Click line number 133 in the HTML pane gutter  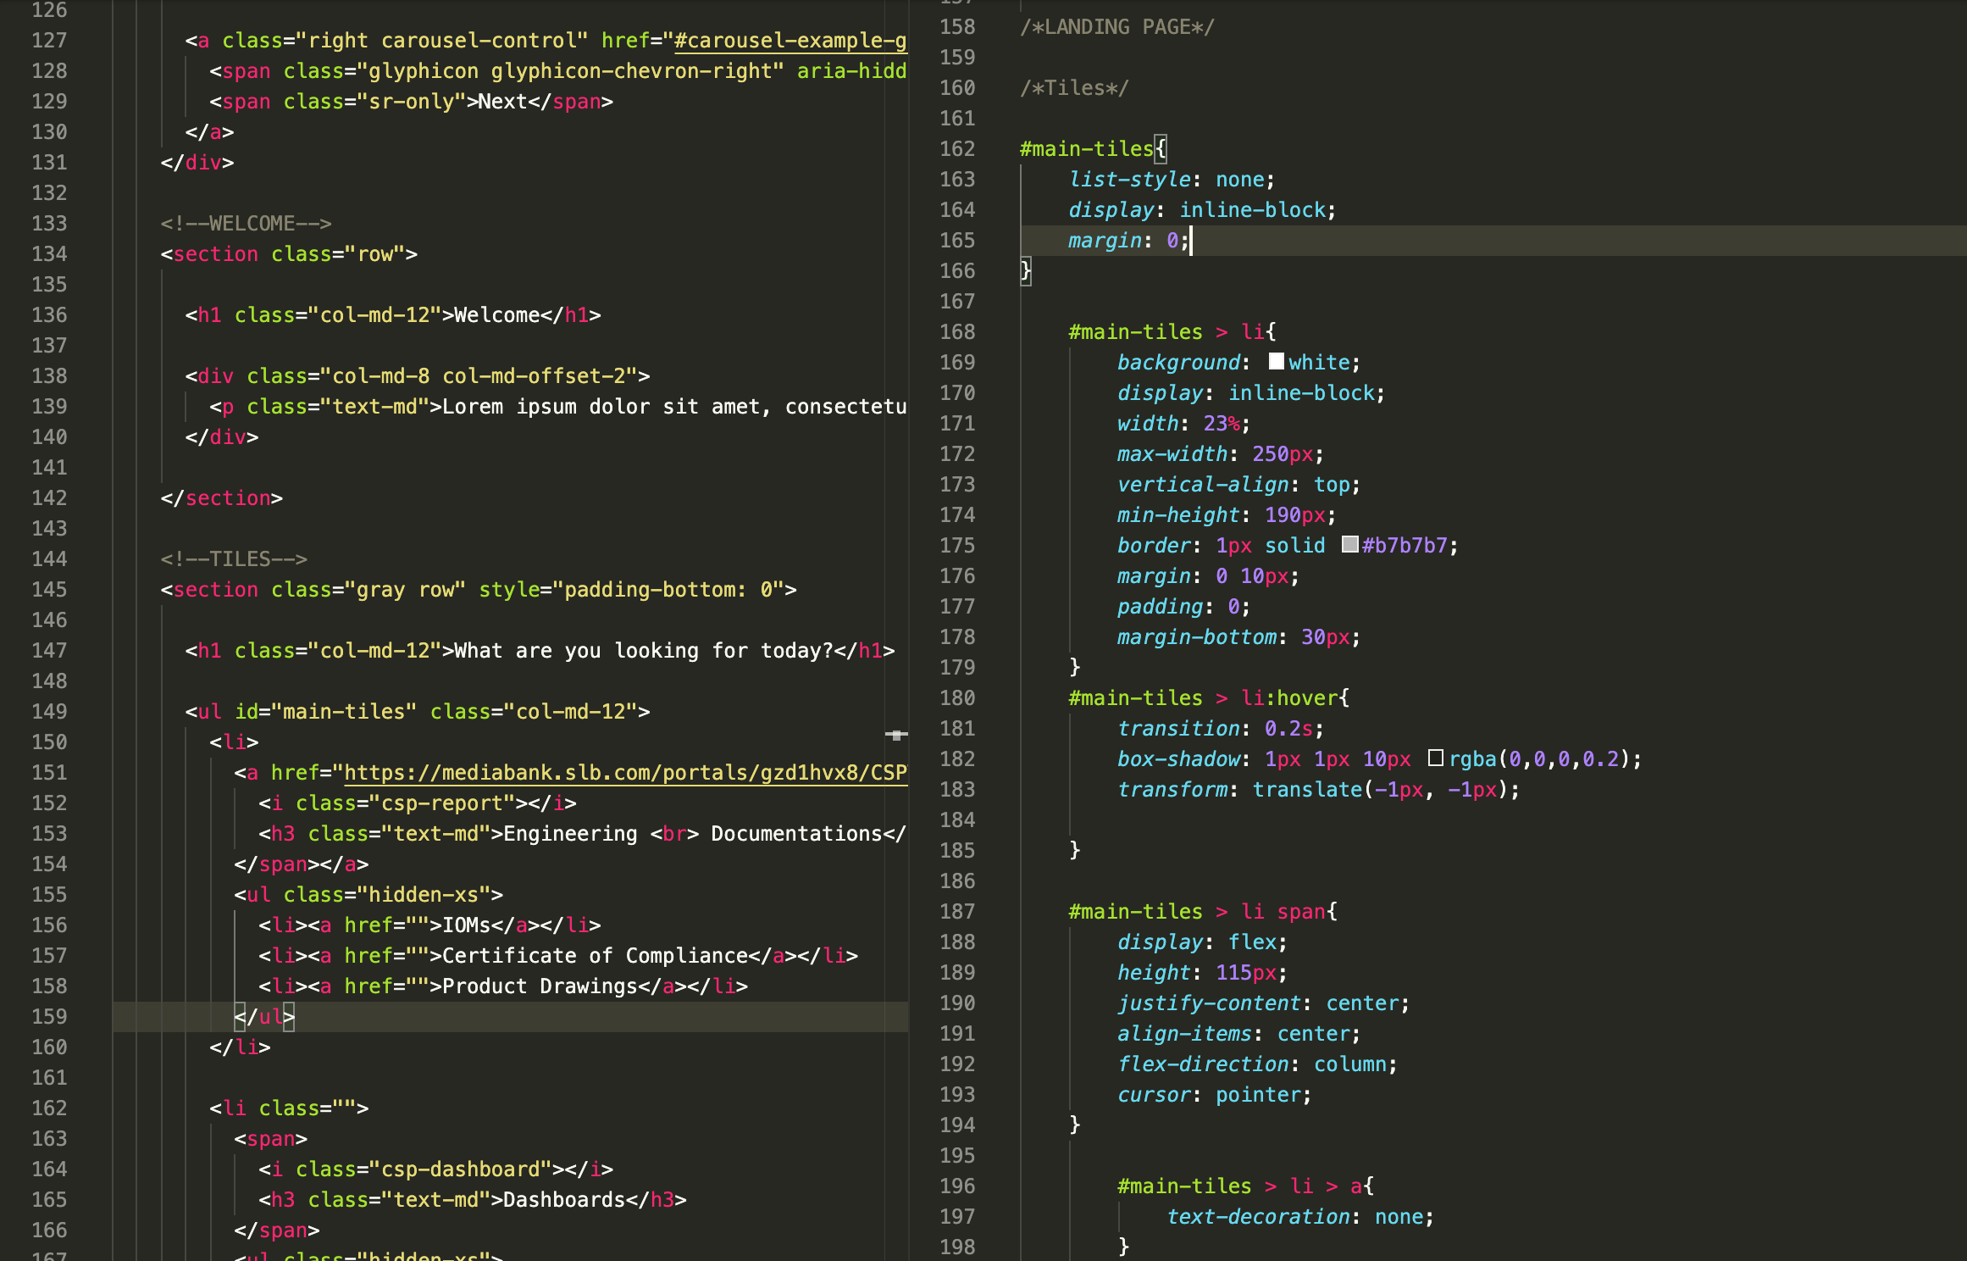click(x=49, y=224)
